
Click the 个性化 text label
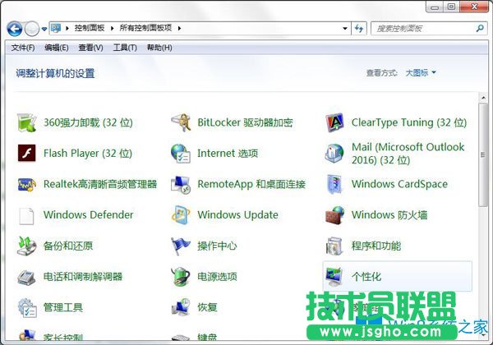point(366,277)
